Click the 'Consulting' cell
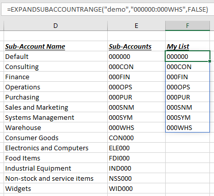Screen dimensions: 214x196 click(55, 67)
